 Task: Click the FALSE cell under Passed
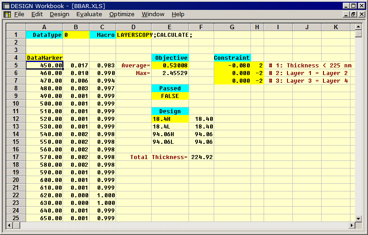coord(170,96)
